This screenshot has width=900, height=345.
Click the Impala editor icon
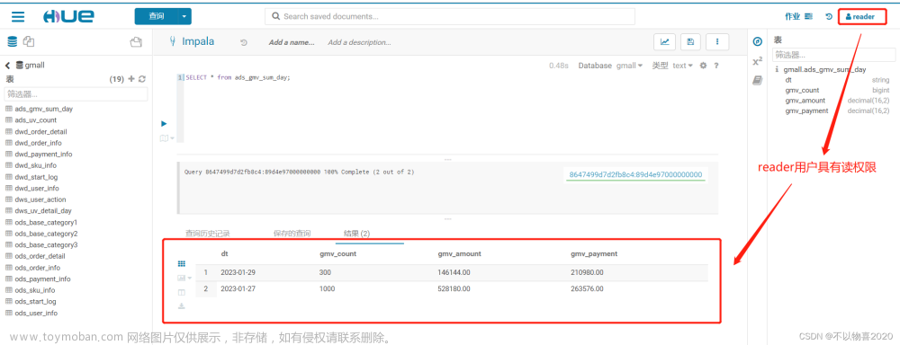(173, 41)
